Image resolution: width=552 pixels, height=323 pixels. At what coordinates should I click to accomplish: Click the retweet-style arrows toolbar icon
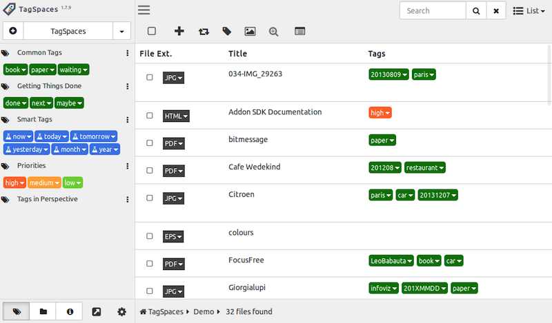click(203, 31)
